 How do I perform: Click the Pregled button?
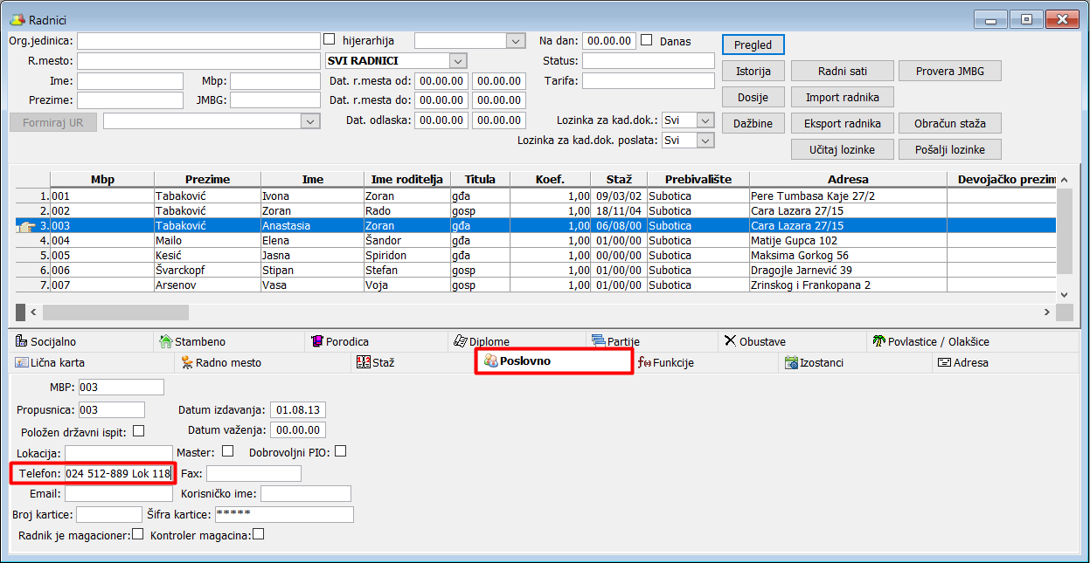[753, 45]
